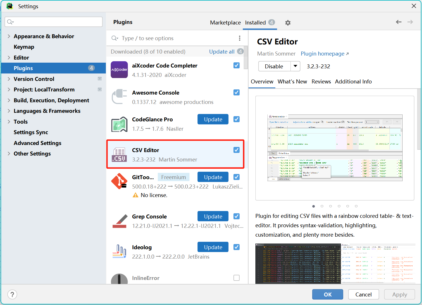Click the forward navigation arrow

pos(410,22)
